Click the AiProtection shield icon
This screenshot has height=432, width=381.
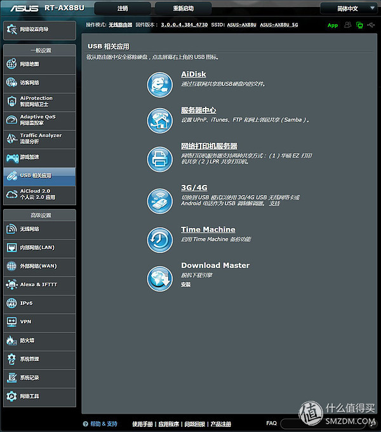11,101
